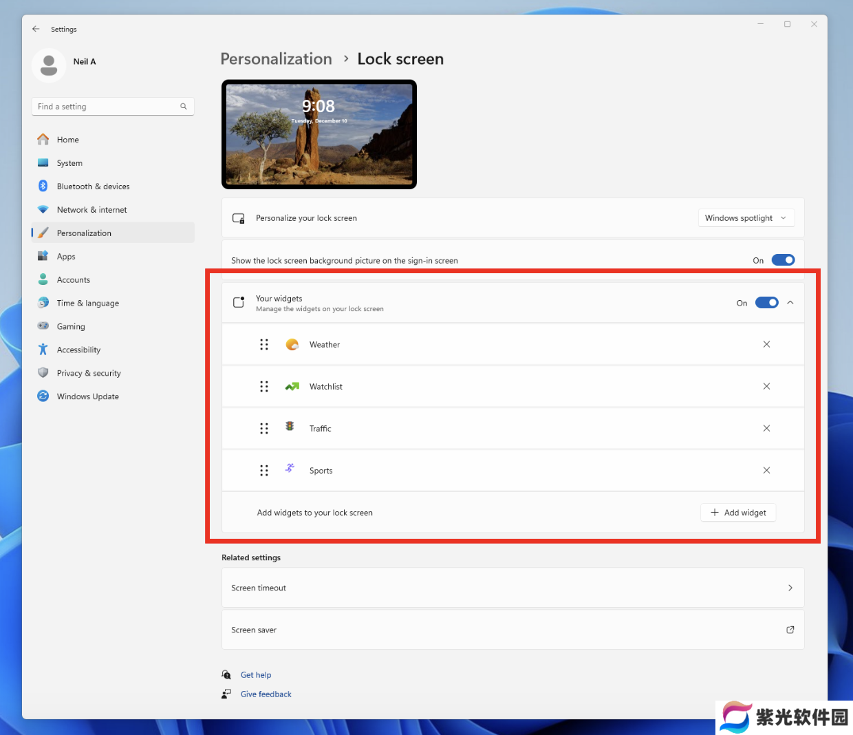Click the lock screen preview thumbnail

point(319,134)
